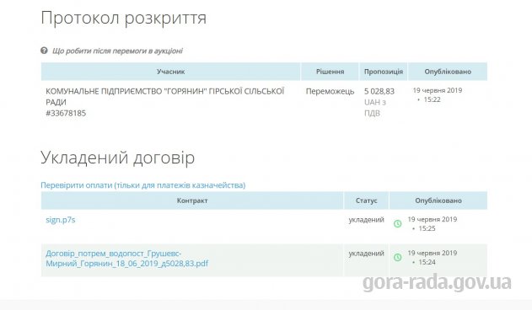Select the 'Переможець' decision cell

point(330,92)
